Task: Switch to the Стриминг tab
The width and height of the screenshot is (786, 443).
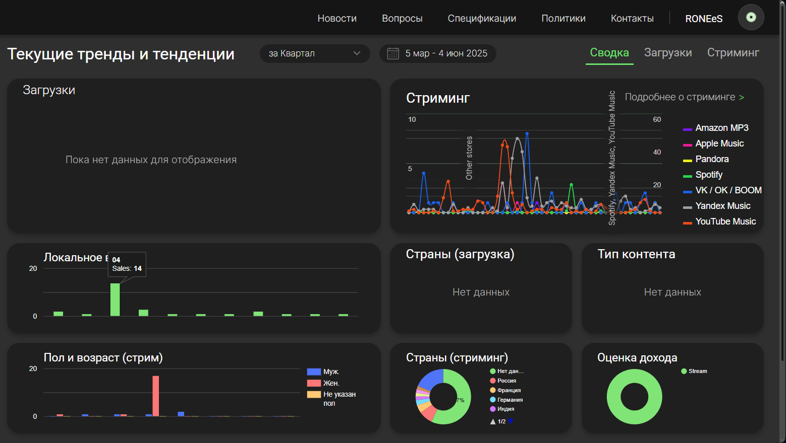Action: point(733,53)
